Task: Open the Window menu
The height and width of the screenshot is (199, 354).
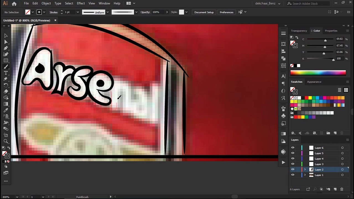Action: coord(104,3)
